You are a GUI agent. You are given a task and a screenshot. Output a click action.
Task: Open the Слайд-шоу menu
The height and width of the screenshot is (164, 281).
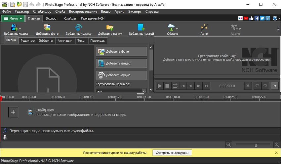(42, 12)
